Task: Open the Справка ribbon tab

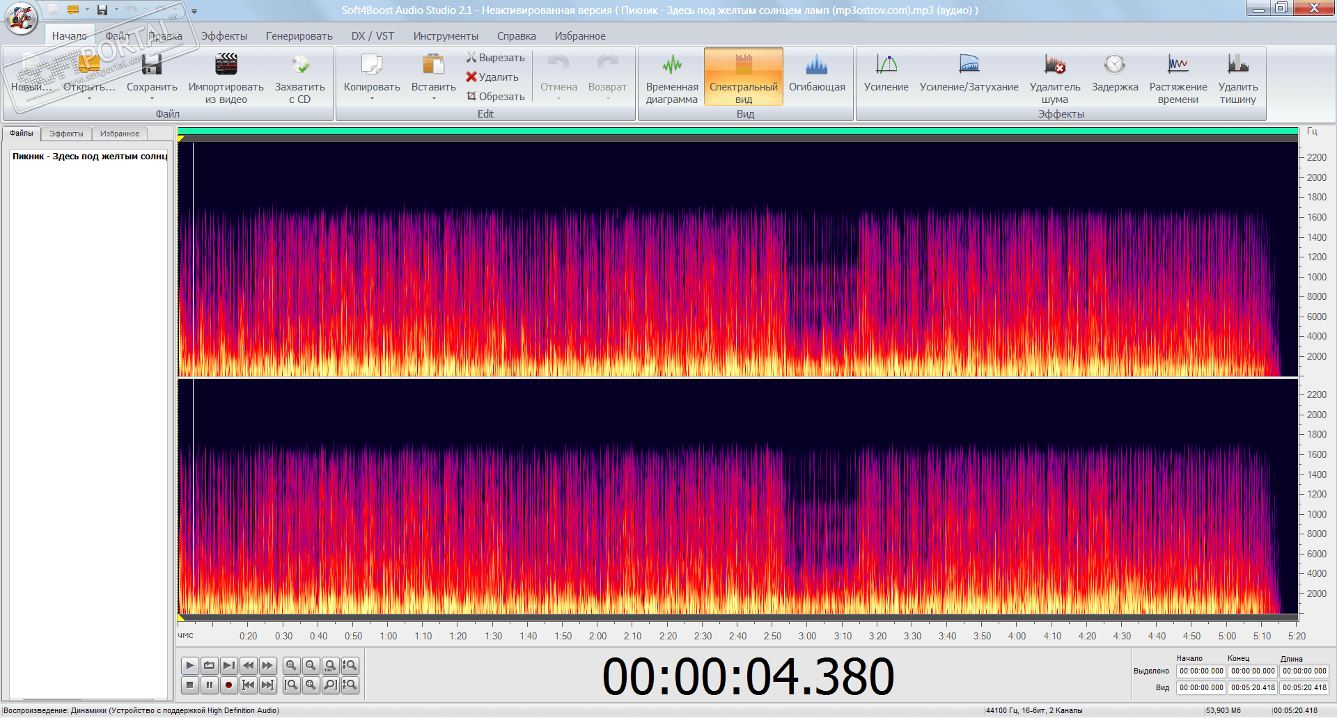Action: (517, 36)
